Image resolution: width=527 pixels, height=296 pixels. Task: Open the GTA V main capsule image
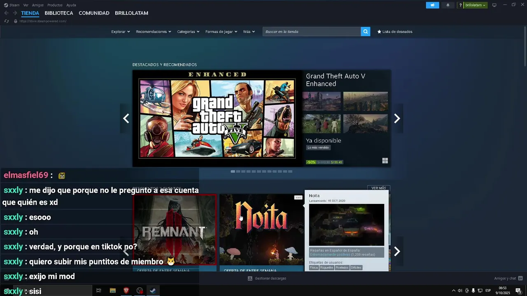[x=217, y=118]
